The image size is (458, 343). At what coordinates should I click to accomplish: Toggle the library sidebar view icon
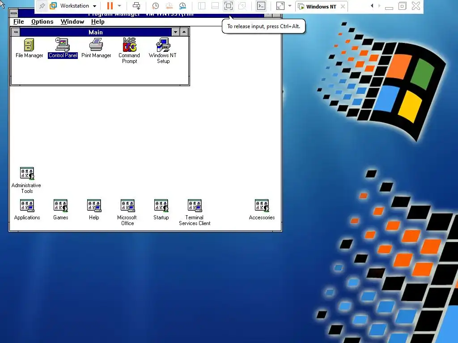pos(202,6)
